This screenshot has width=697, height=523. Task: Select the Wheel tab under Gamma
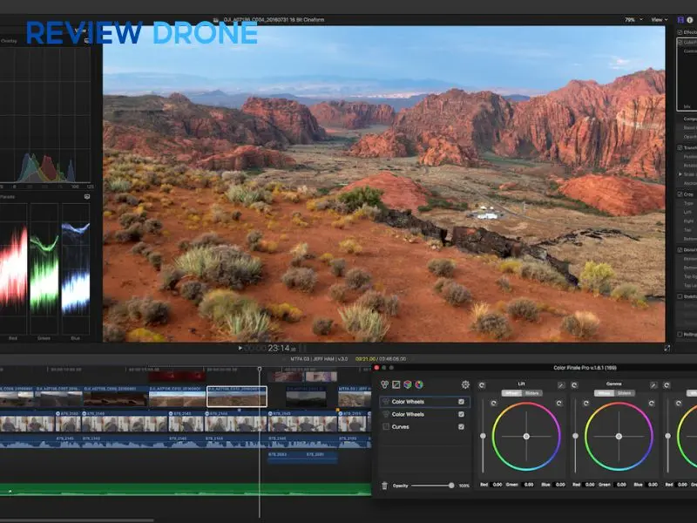pyautogui.click(x=604, y=393)
